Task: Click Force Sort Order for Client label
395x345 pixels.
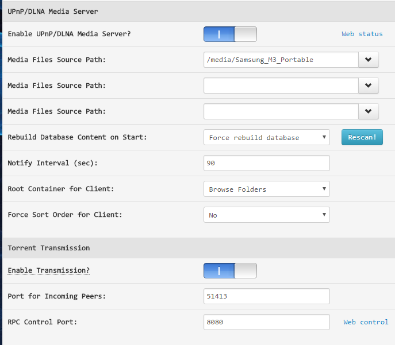Action: click(65, 215)
